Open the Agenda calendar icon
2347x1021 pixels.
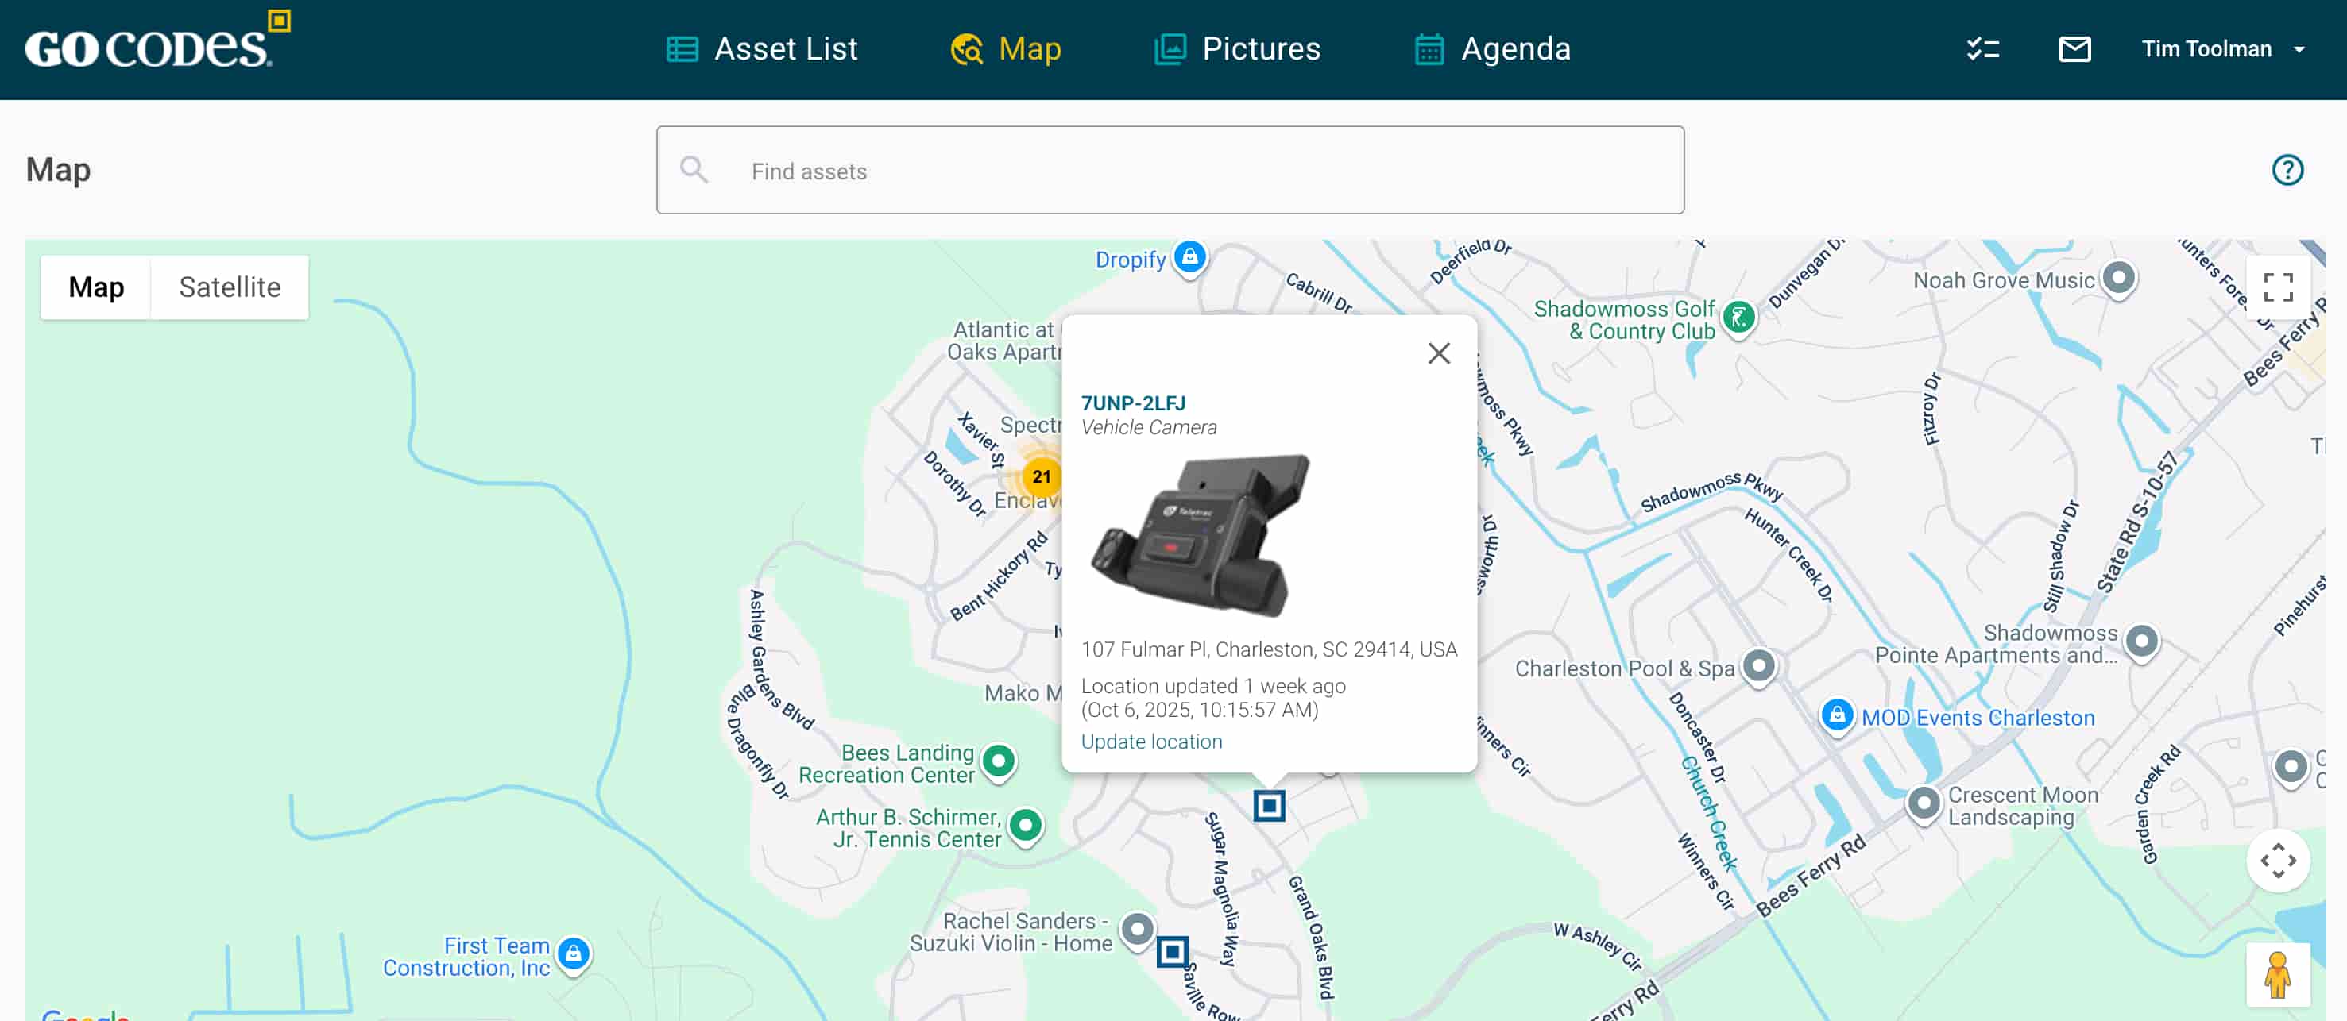point(1429,48)
